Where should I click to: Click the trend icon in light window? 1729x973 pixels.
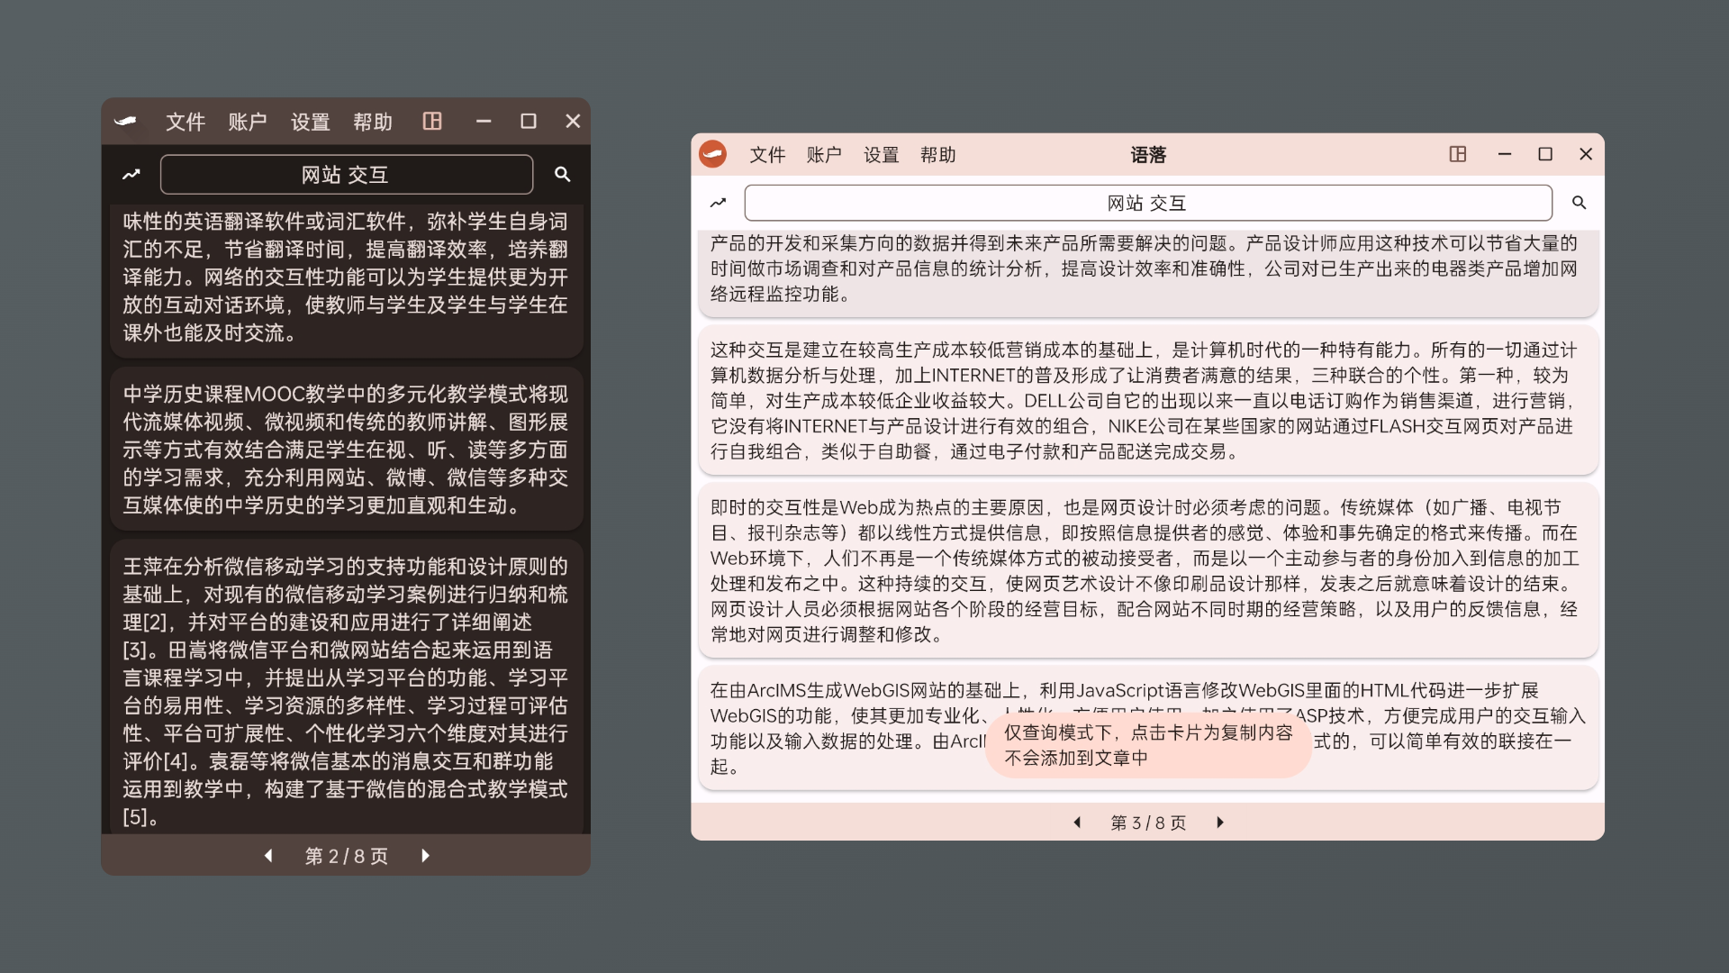(718, 203)
